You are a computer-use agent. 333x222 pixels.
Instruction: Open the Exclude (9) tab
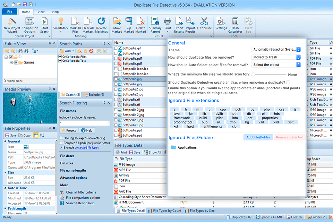[97, 94]
